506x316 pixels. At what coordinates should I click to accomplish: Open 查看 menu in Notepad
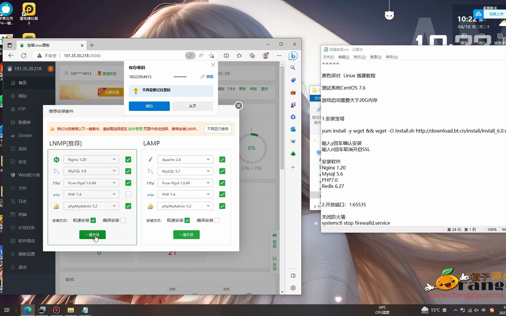point(376,57)
